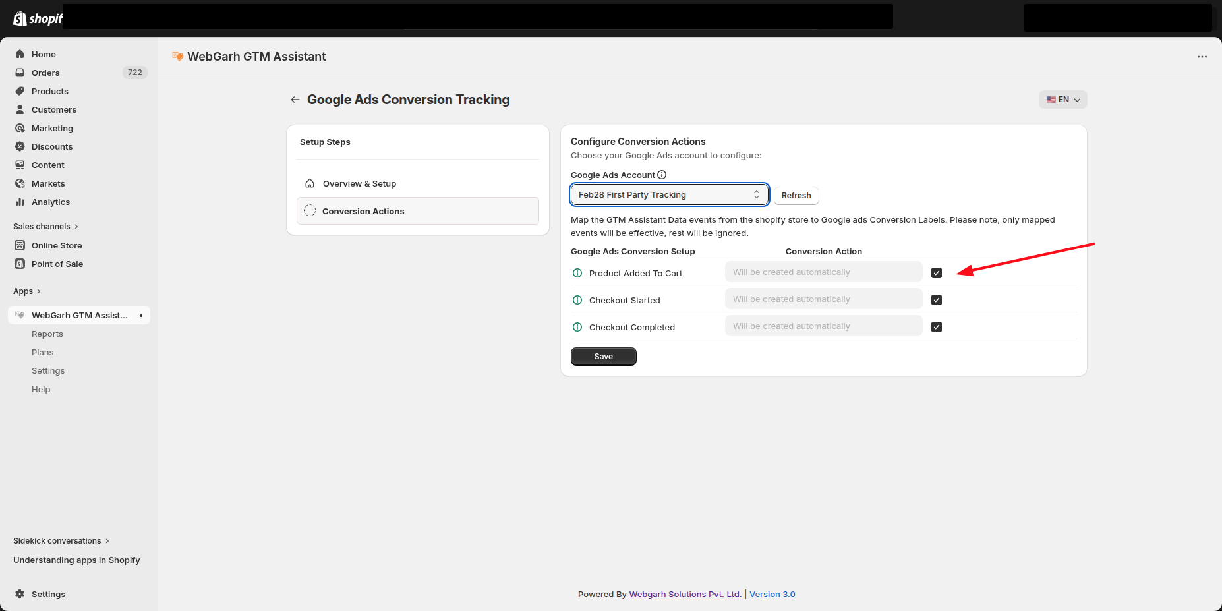The width and height of the screenshot is (1222, 611).
Task: Click the Discounts badge icon
Action: pos(20,146)
